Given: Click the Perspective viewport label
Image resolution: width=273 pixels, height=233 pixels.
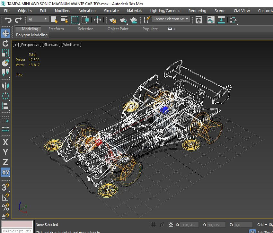Looking at the screenshot, I should [x=30, y=45].
